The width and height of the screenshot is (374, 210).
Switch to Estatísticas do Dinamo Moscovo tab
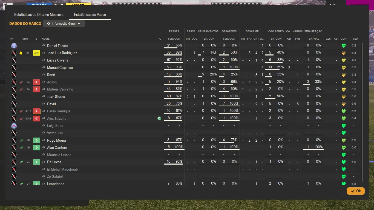39,14
